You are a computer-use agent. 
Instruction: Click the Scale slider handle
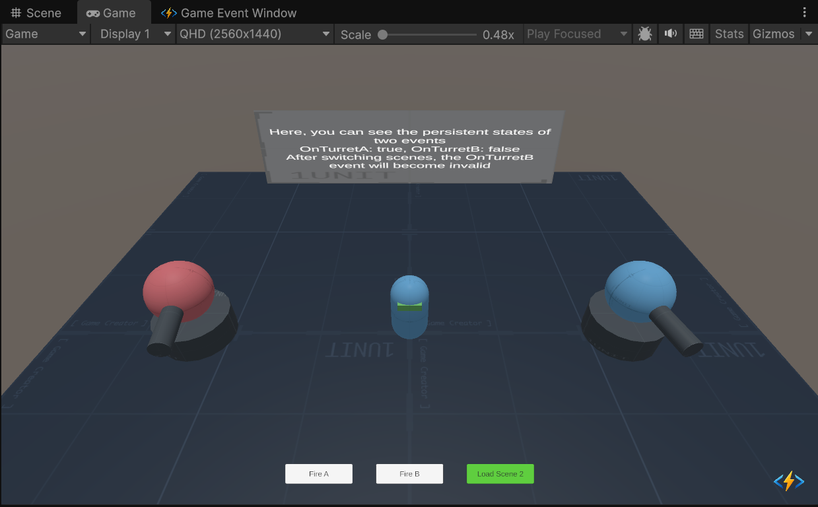pos(382,35)
